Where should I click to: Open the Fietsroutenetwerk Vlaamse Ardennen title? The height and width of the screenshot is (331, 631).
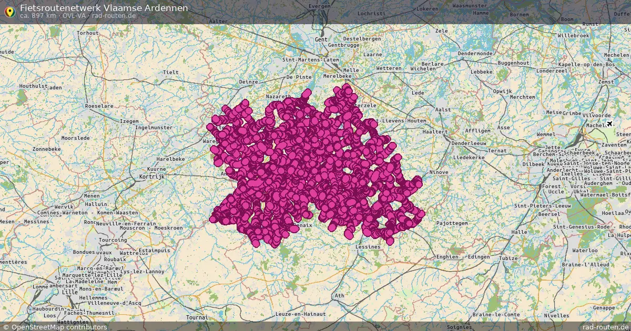click(104, 8)
